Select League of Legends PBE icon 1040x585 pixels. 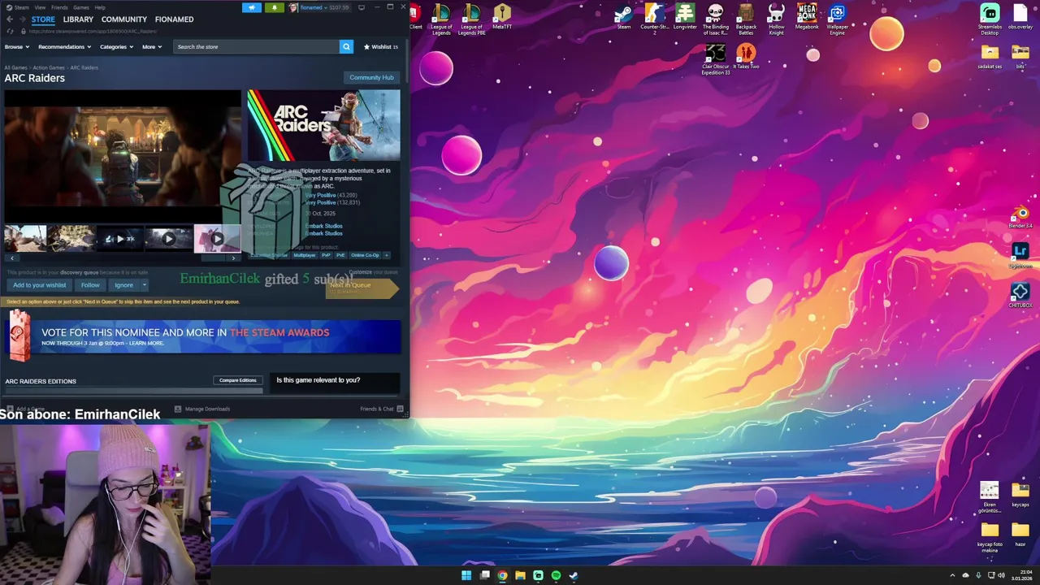pyautogui.click(x=472, y=18)
